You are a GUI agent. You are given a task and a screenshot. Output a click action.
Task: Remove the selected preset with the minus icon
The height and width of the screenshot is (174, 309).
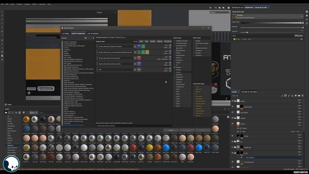[89, 38]
